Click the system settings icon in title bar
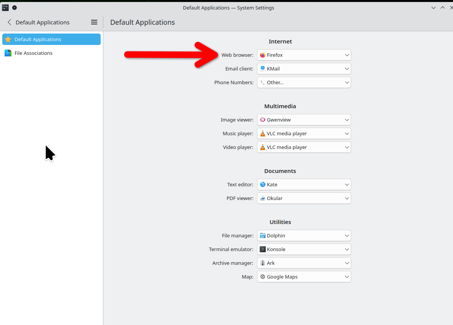 coord(5,8)
